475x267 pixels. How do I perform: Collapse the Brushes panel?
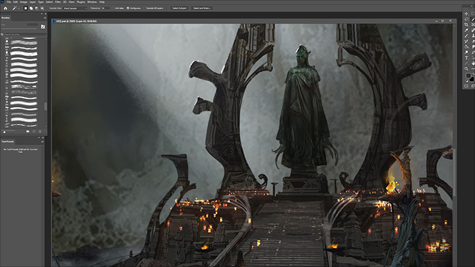[x=42, y=14]
